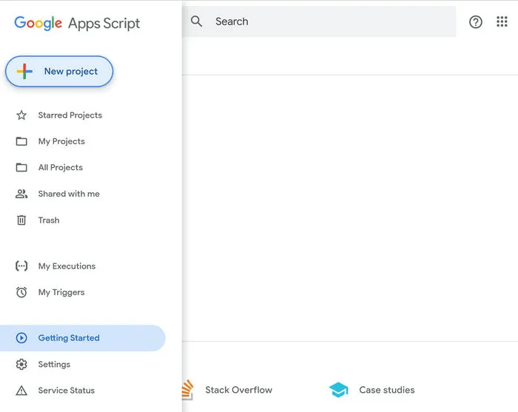Click the trash can icon
The height and width of the screenshot is (412, 518).
point(21,220)
